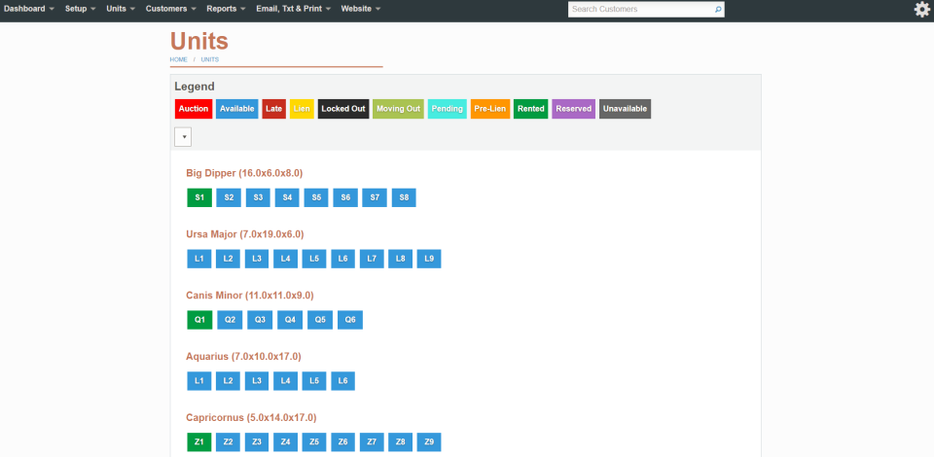Screen dimensions: 934x457
Task: Open unit L9 in Ursa Major
Action: 429,259
